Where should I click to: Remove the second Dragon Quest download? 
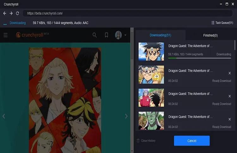[229, 73]
